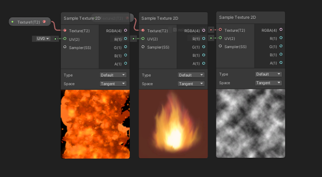Click RGBA(4) output port on explosion-preview node
The height and width of the screenshot is (177, 322).
pos(126,30)
